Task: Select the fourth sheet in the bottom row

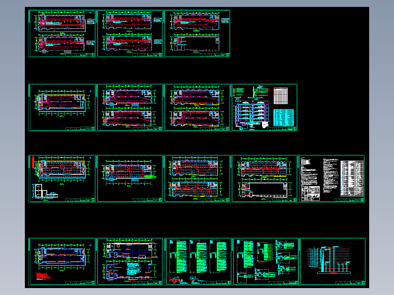Action: (x=265, y=262)
